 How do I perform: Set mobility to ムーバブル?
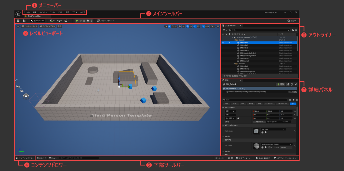(x=285, y=122)
